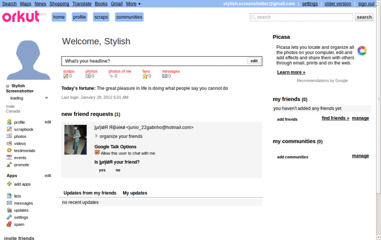Click the headline edit button
The height and width of the screenshot is (240, 381).
(254, 61)
